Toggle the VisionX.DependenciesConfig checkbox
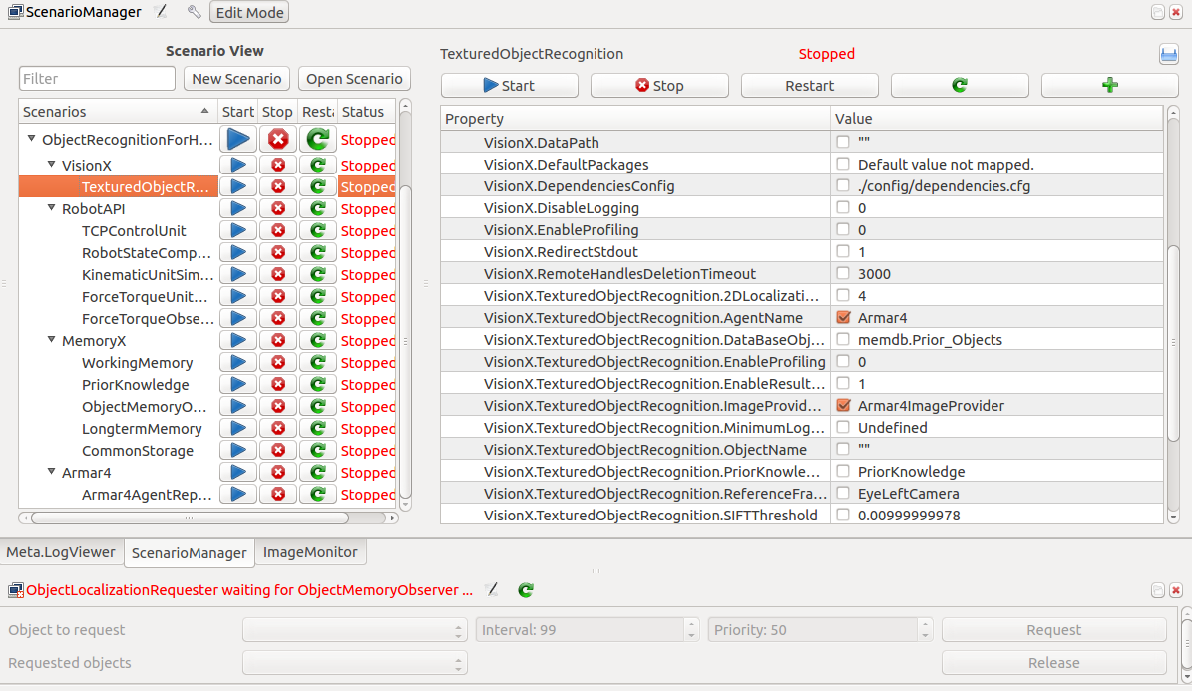1192x691 pixels. (842, 185)
